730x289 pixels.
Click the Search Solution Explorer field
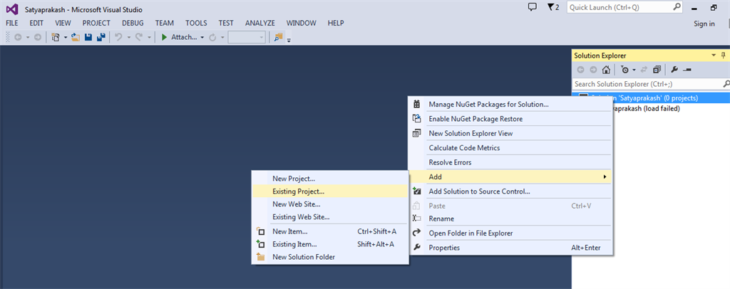tap(642, 84)
